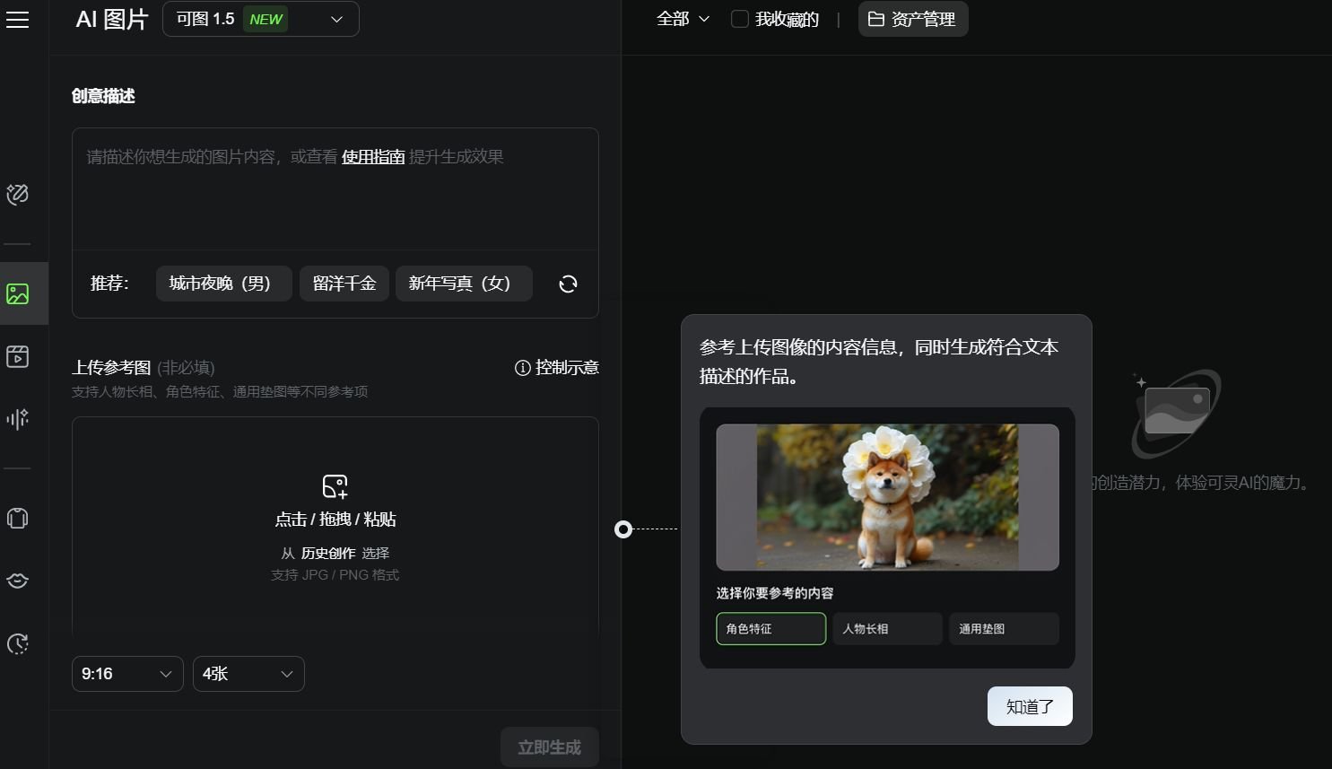Open the 可图 1.5 model dropdown
This screenshot has width=1332, height=769.
pyautogui.click(x=260, y=18)
